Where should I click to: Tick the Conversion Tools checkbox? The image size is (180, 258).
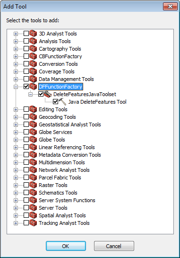26,64
